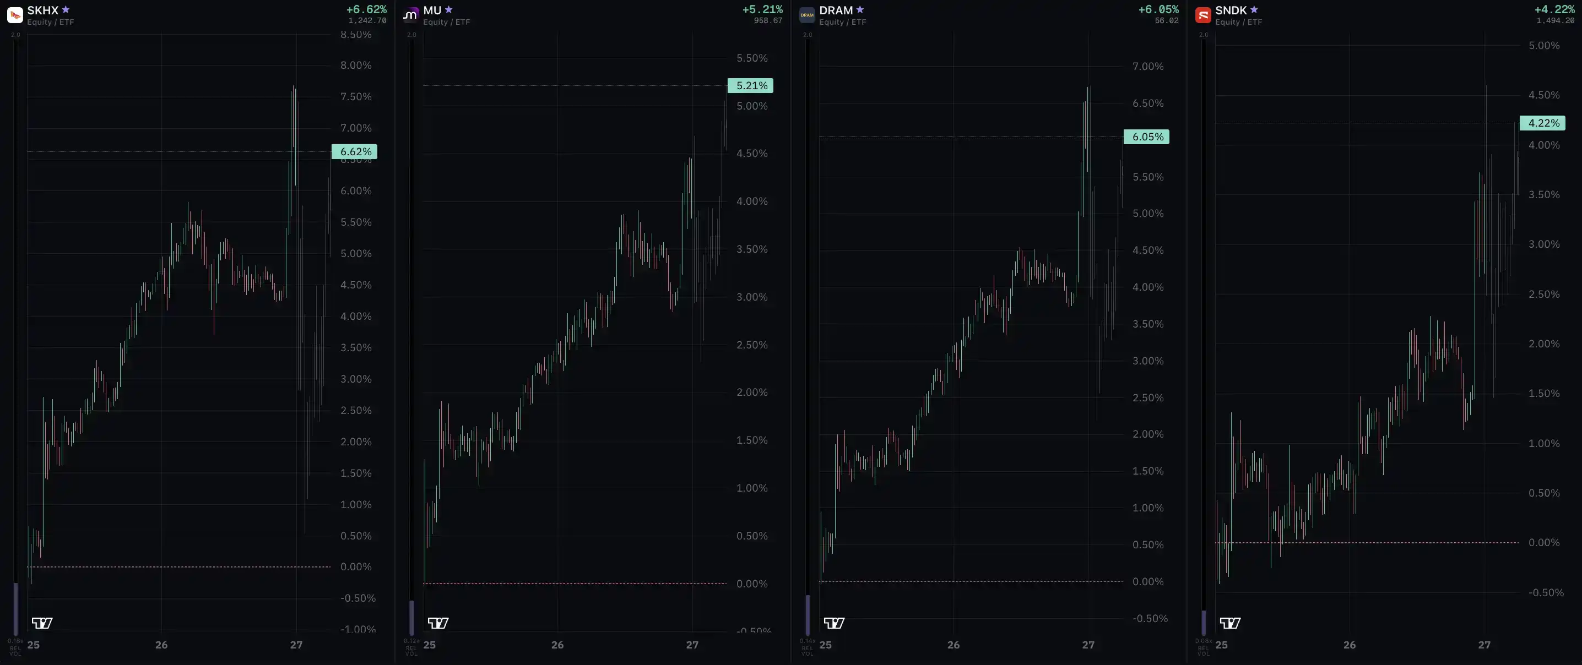Click the SNDK relative volume bar
The image size is (1582, 665).
pos(1204,623)
